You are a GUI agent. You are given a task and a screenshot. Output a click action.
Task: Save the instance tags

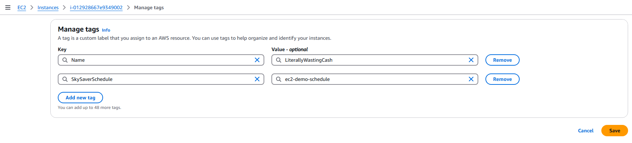pos(614,131)
